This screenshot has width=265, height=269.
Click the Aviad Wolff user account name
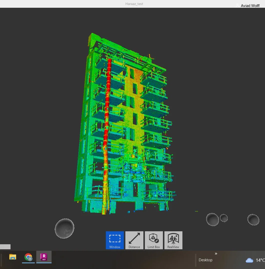coord(250,6)
